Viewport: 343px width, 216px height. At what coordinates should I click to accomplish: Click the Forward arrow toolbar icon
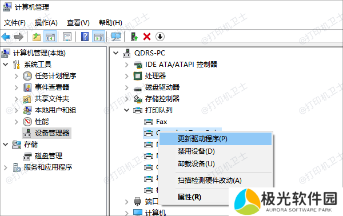click(19, 37)
